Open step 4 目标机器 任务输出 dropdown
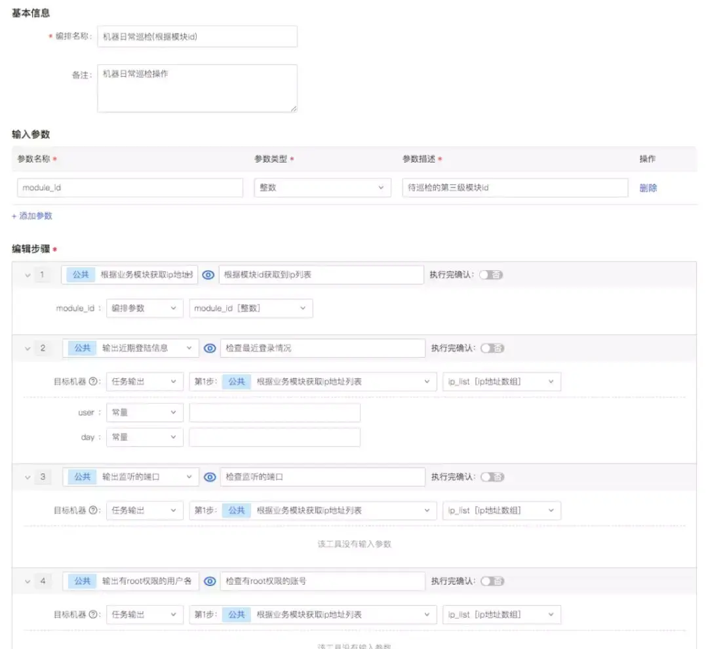Image resolution: width=708 pixels, height=649 pixels. coord(144,615)
